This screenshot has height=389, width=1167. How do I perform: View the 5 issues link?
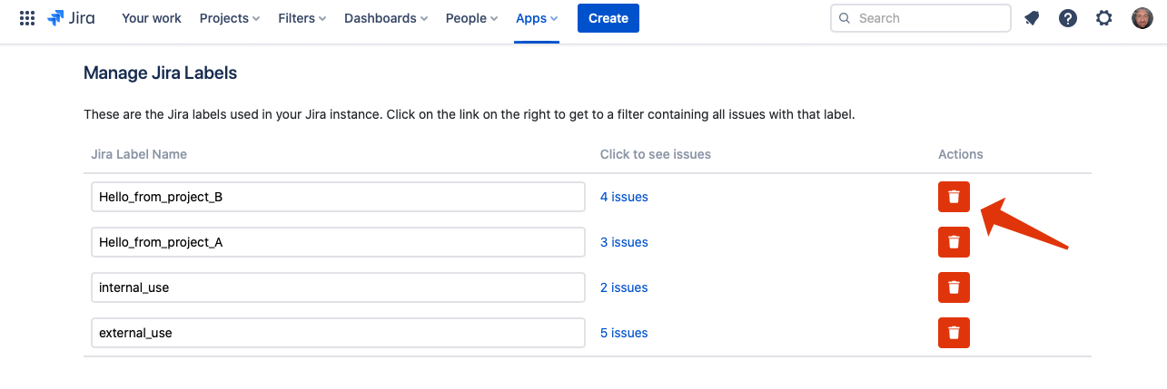pos(624,333)
